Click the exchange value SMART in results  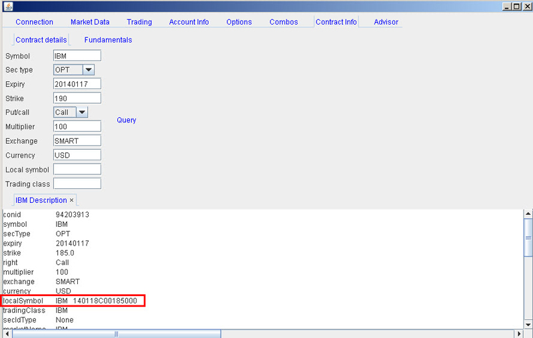tap(68, 281)
